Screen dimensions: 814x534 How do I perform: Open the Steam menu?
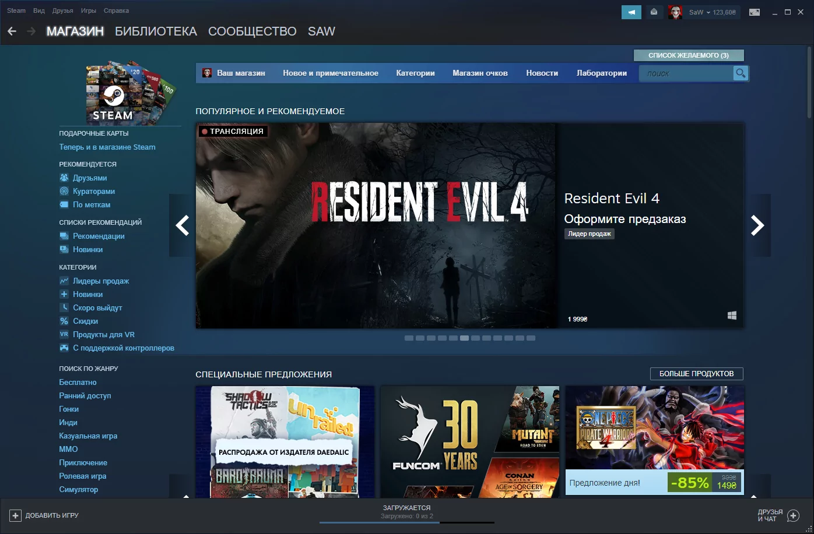click(16, 10)
